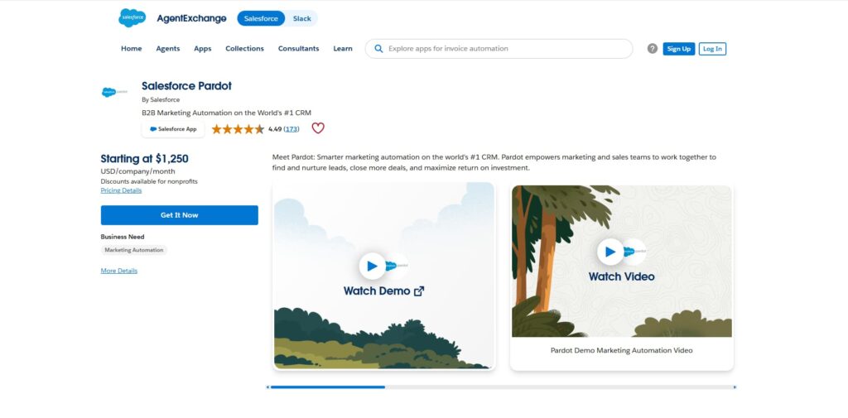The image size is (848, 418).
Task: Open the Pricing Details link
Action: (121, 190)
